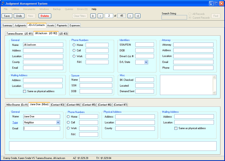Check Same as physical address for the JD mailing address
Viewport: 225px width, 161px height.
point(25,91)
